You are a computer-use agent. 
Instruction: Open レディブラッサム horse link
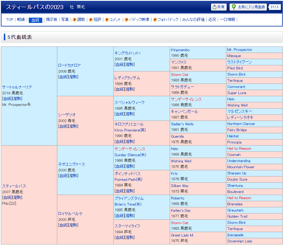pos(127,78)
